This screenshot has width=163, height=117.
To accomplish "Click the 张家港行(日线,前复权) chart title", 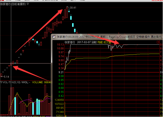I will pyautogui.click(x=13, y=4).
